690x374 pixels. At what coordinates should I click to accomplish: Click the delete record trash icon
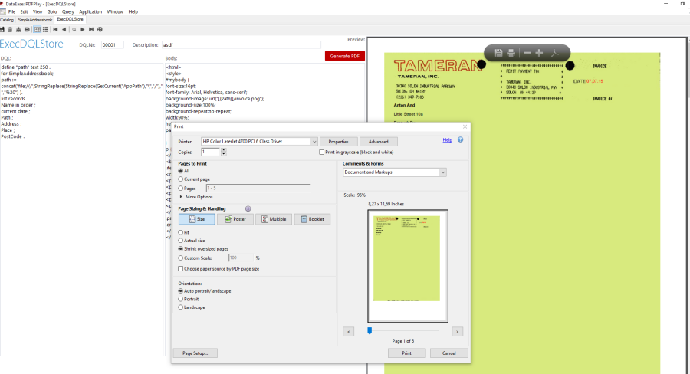(x=10, y=29)
